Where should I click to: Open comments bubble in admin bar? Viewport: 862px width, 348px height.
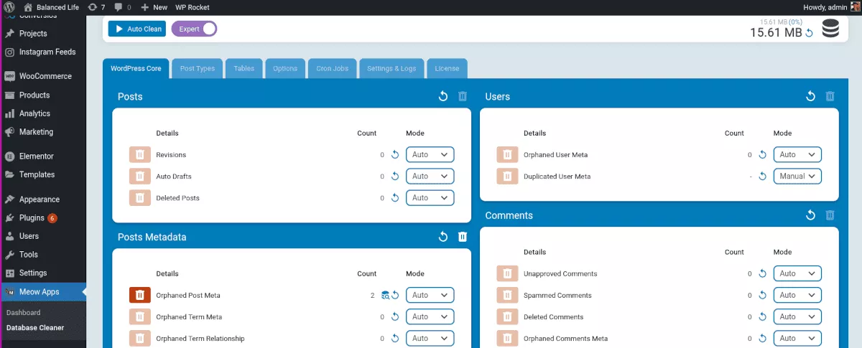point(123,6)
